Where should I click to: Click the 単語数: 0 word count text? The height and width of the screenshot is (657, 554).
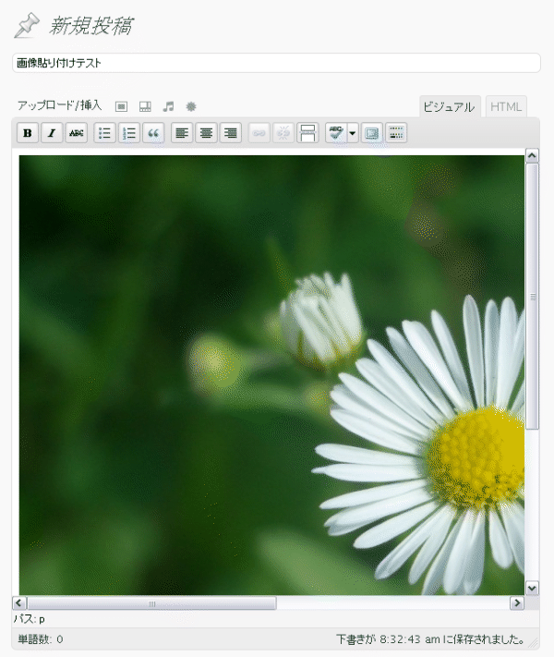point(41,639)
